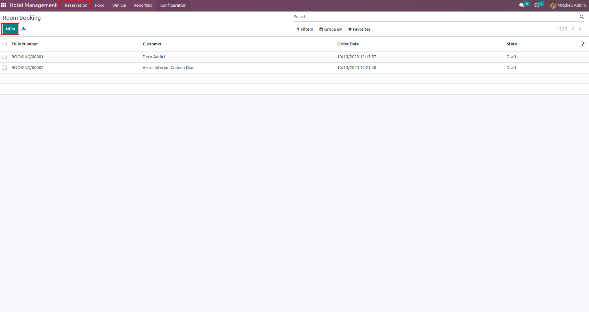
Task: Click the Hotel Management app title
Action: tap(33, 5)
